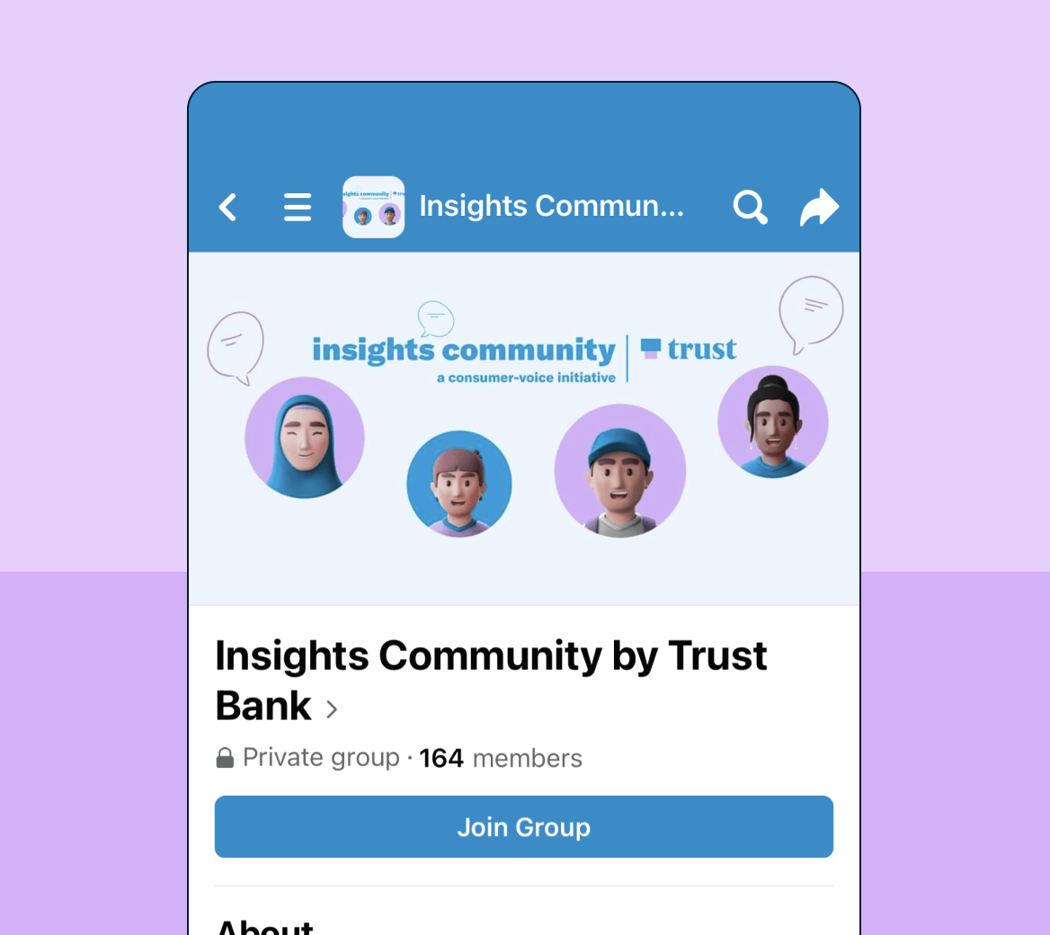This screenshot has height=935, width=1050.
Task: Go back using the left arrow
Action: coord(227,207)
